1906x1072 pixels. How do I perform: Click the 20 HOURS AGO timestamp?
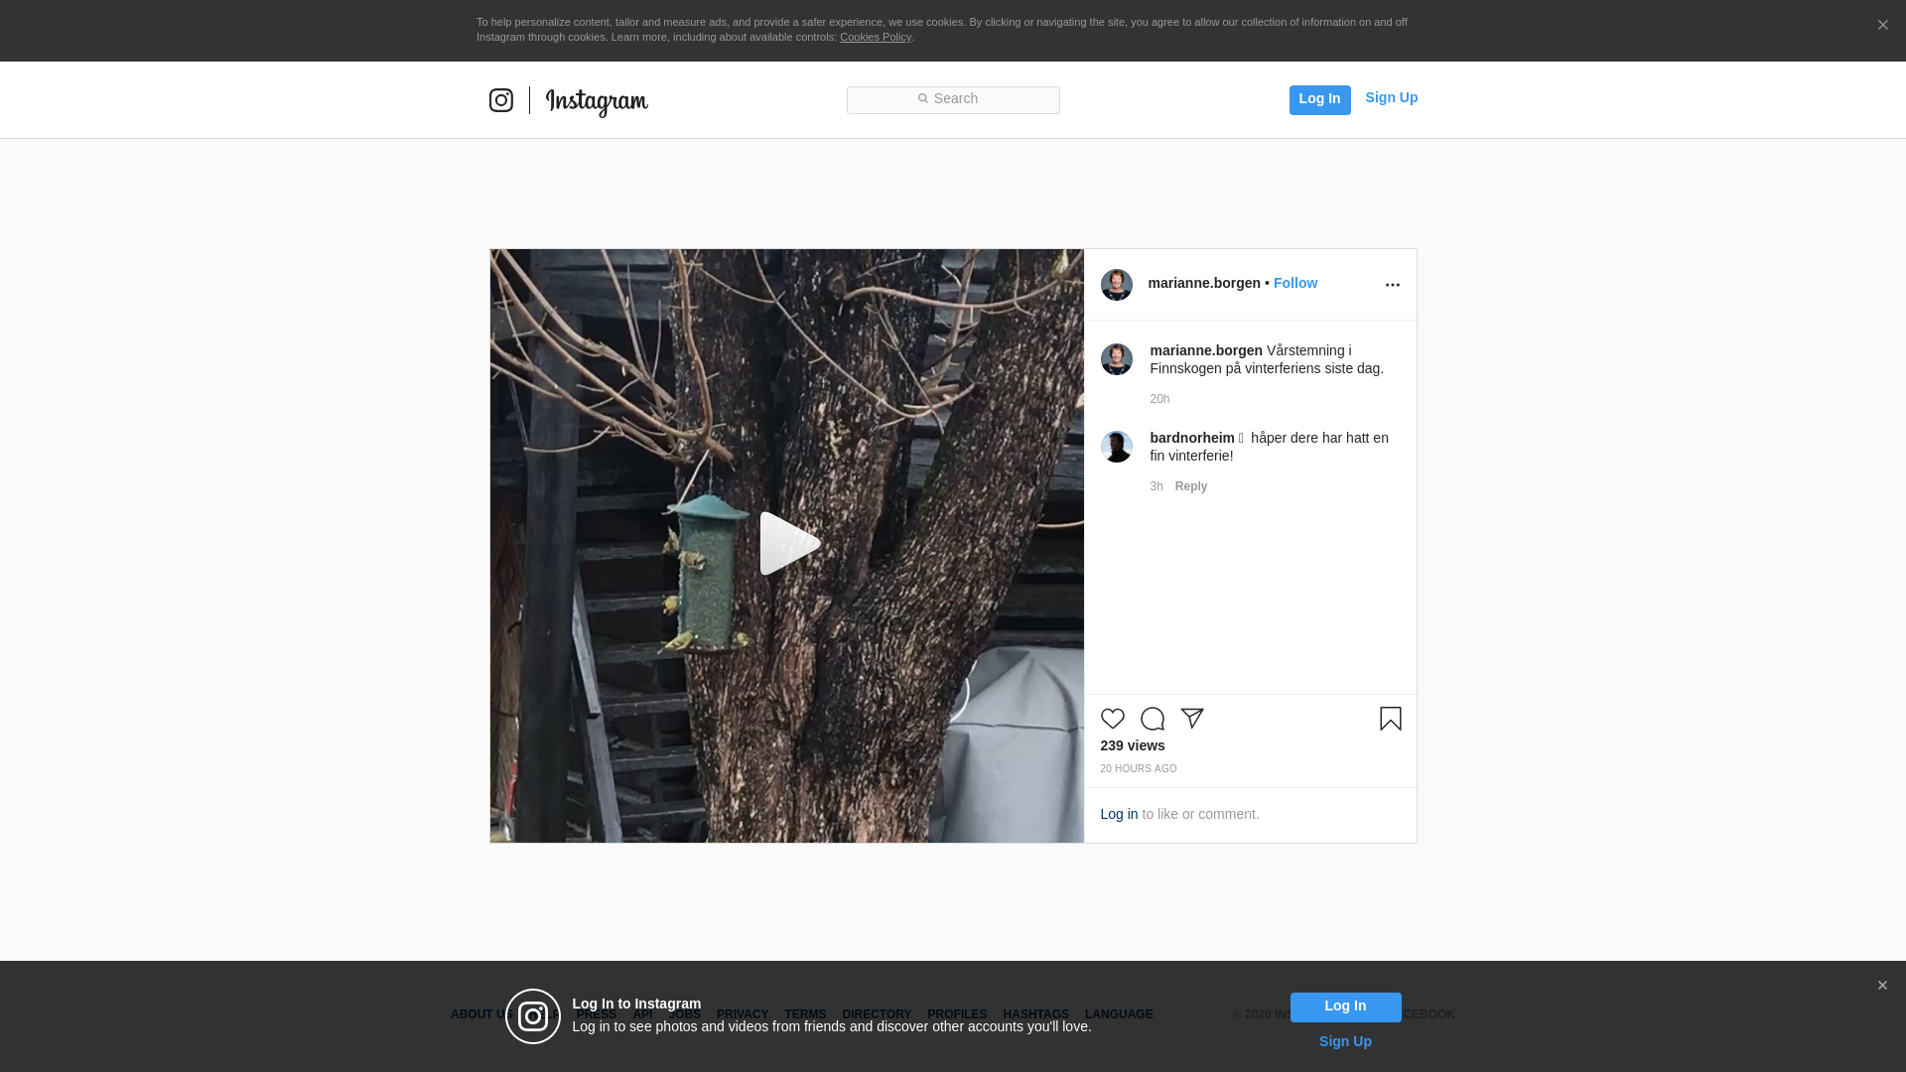coord(1139,769)
